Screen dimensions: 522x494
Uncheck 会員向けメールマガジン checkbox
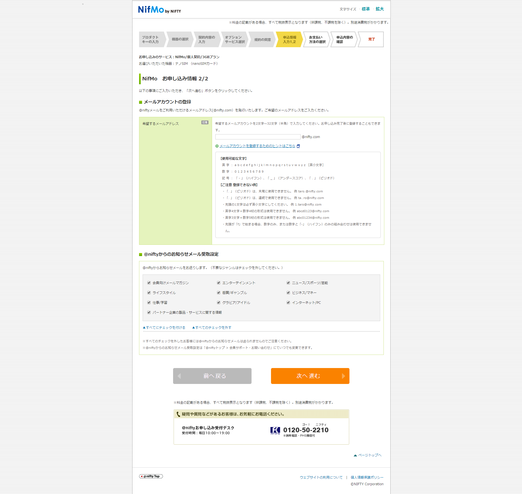point(149,283)
